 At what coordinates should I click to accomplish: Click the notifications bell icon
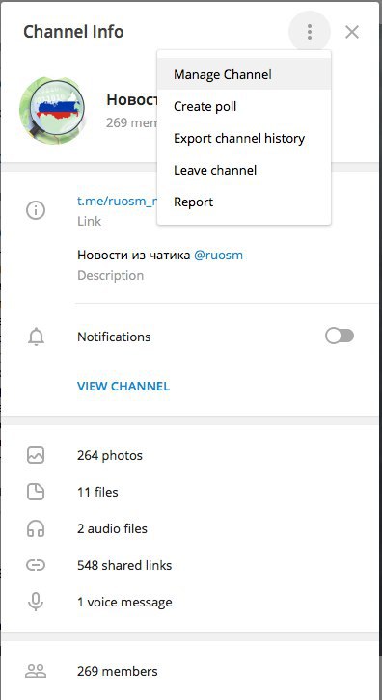pyautogui.click(x=36, y=337)
